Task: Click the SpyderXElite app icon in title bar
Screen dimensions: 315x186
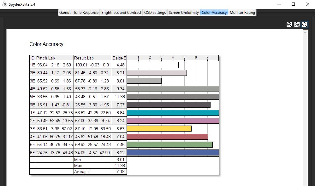Action: coord(5,4)
